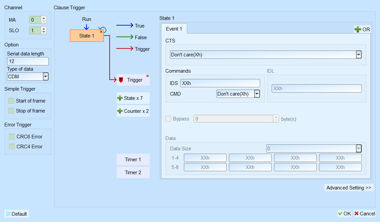Select Timer 2

pyautogui.click(x=133, y=172)
